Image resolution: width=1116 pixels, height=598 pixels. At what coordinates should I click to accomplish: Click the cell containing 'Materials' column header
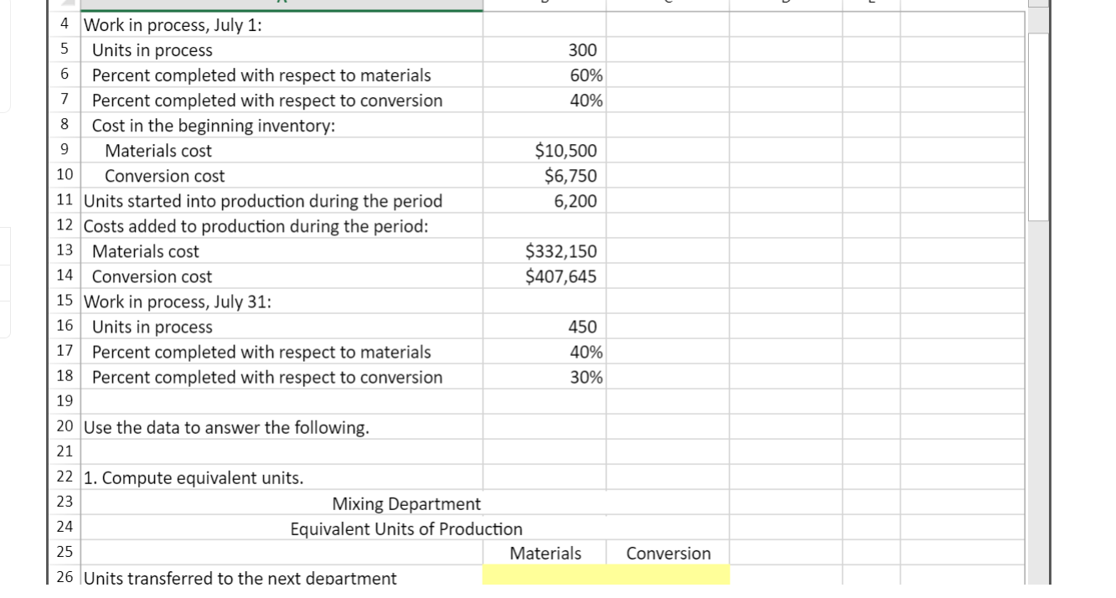tap(545, 553)
